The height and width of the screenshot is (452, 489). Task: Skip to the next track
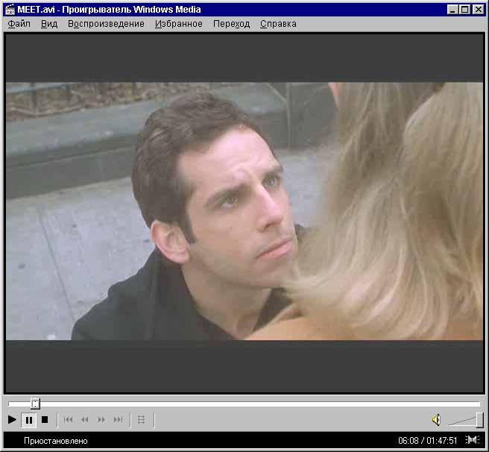click(118, 420)
